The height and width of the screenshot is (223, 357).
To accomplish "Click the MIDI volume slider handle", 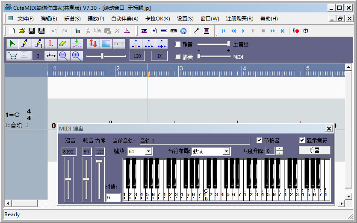I will [x=199, y=56].
